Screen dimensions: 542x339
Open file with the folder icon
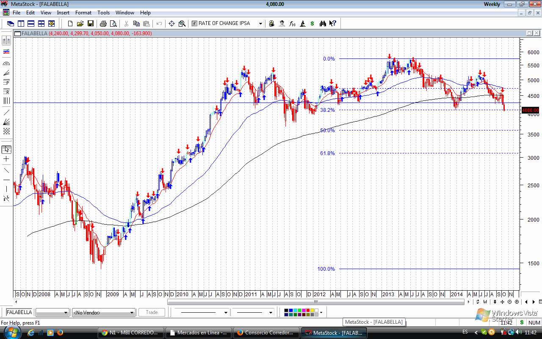pos(80,24)
